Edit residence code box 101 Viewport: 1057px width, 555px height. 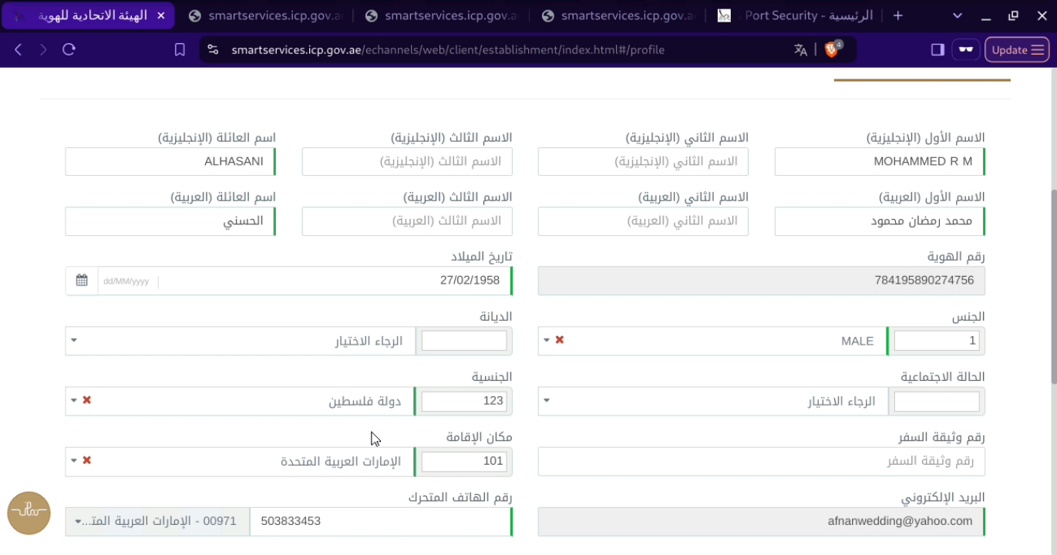[x=464, y=461]
